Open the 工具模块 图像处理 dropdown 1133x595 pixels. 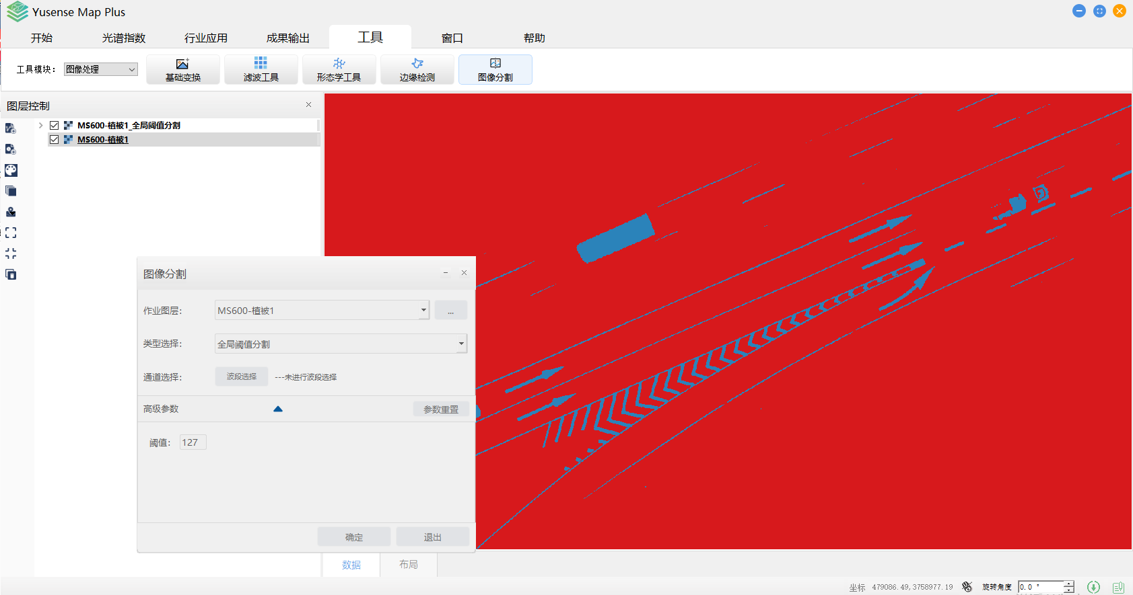(x=101, y=69)
